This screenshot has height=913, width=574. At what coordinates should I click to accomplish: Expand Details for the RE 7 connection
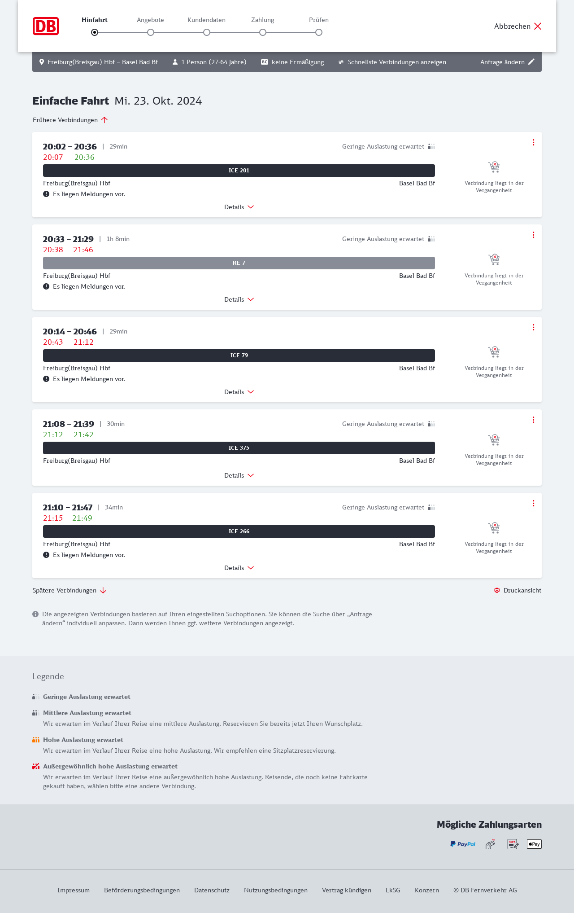(x=239, y=299)
